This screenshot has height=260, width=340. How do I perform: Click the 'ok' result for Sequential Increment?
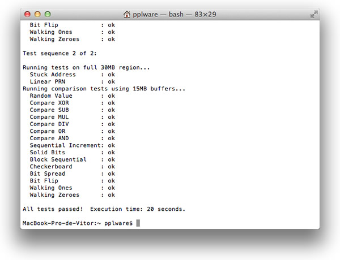[x=111, y=145]
